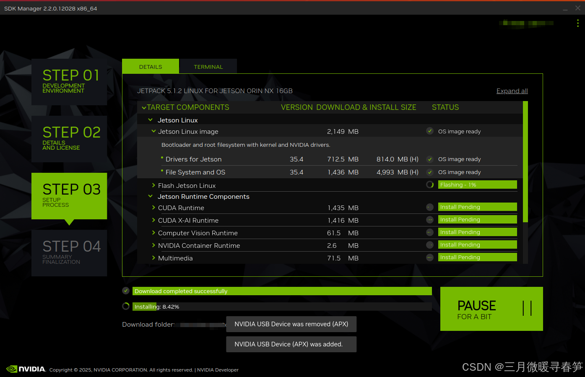Click CUDA X-AI Runtime Install Pending status
Viewport: 585px width, 377px height.
tap(477, 219)
